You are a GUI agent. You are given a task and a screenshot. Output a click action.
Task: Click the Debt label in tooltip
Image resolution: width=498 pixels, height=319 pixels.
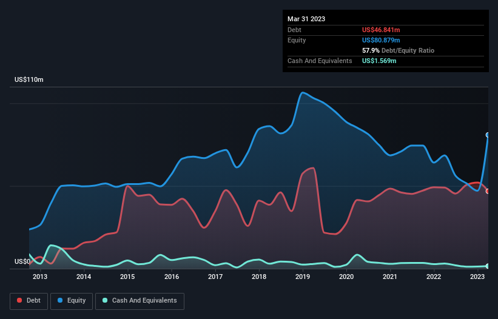tap(294, 30)
